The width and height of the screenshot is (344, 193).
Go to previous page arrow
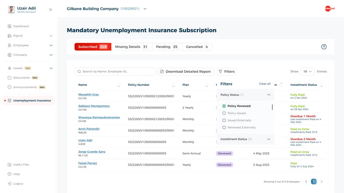[306, 181]
